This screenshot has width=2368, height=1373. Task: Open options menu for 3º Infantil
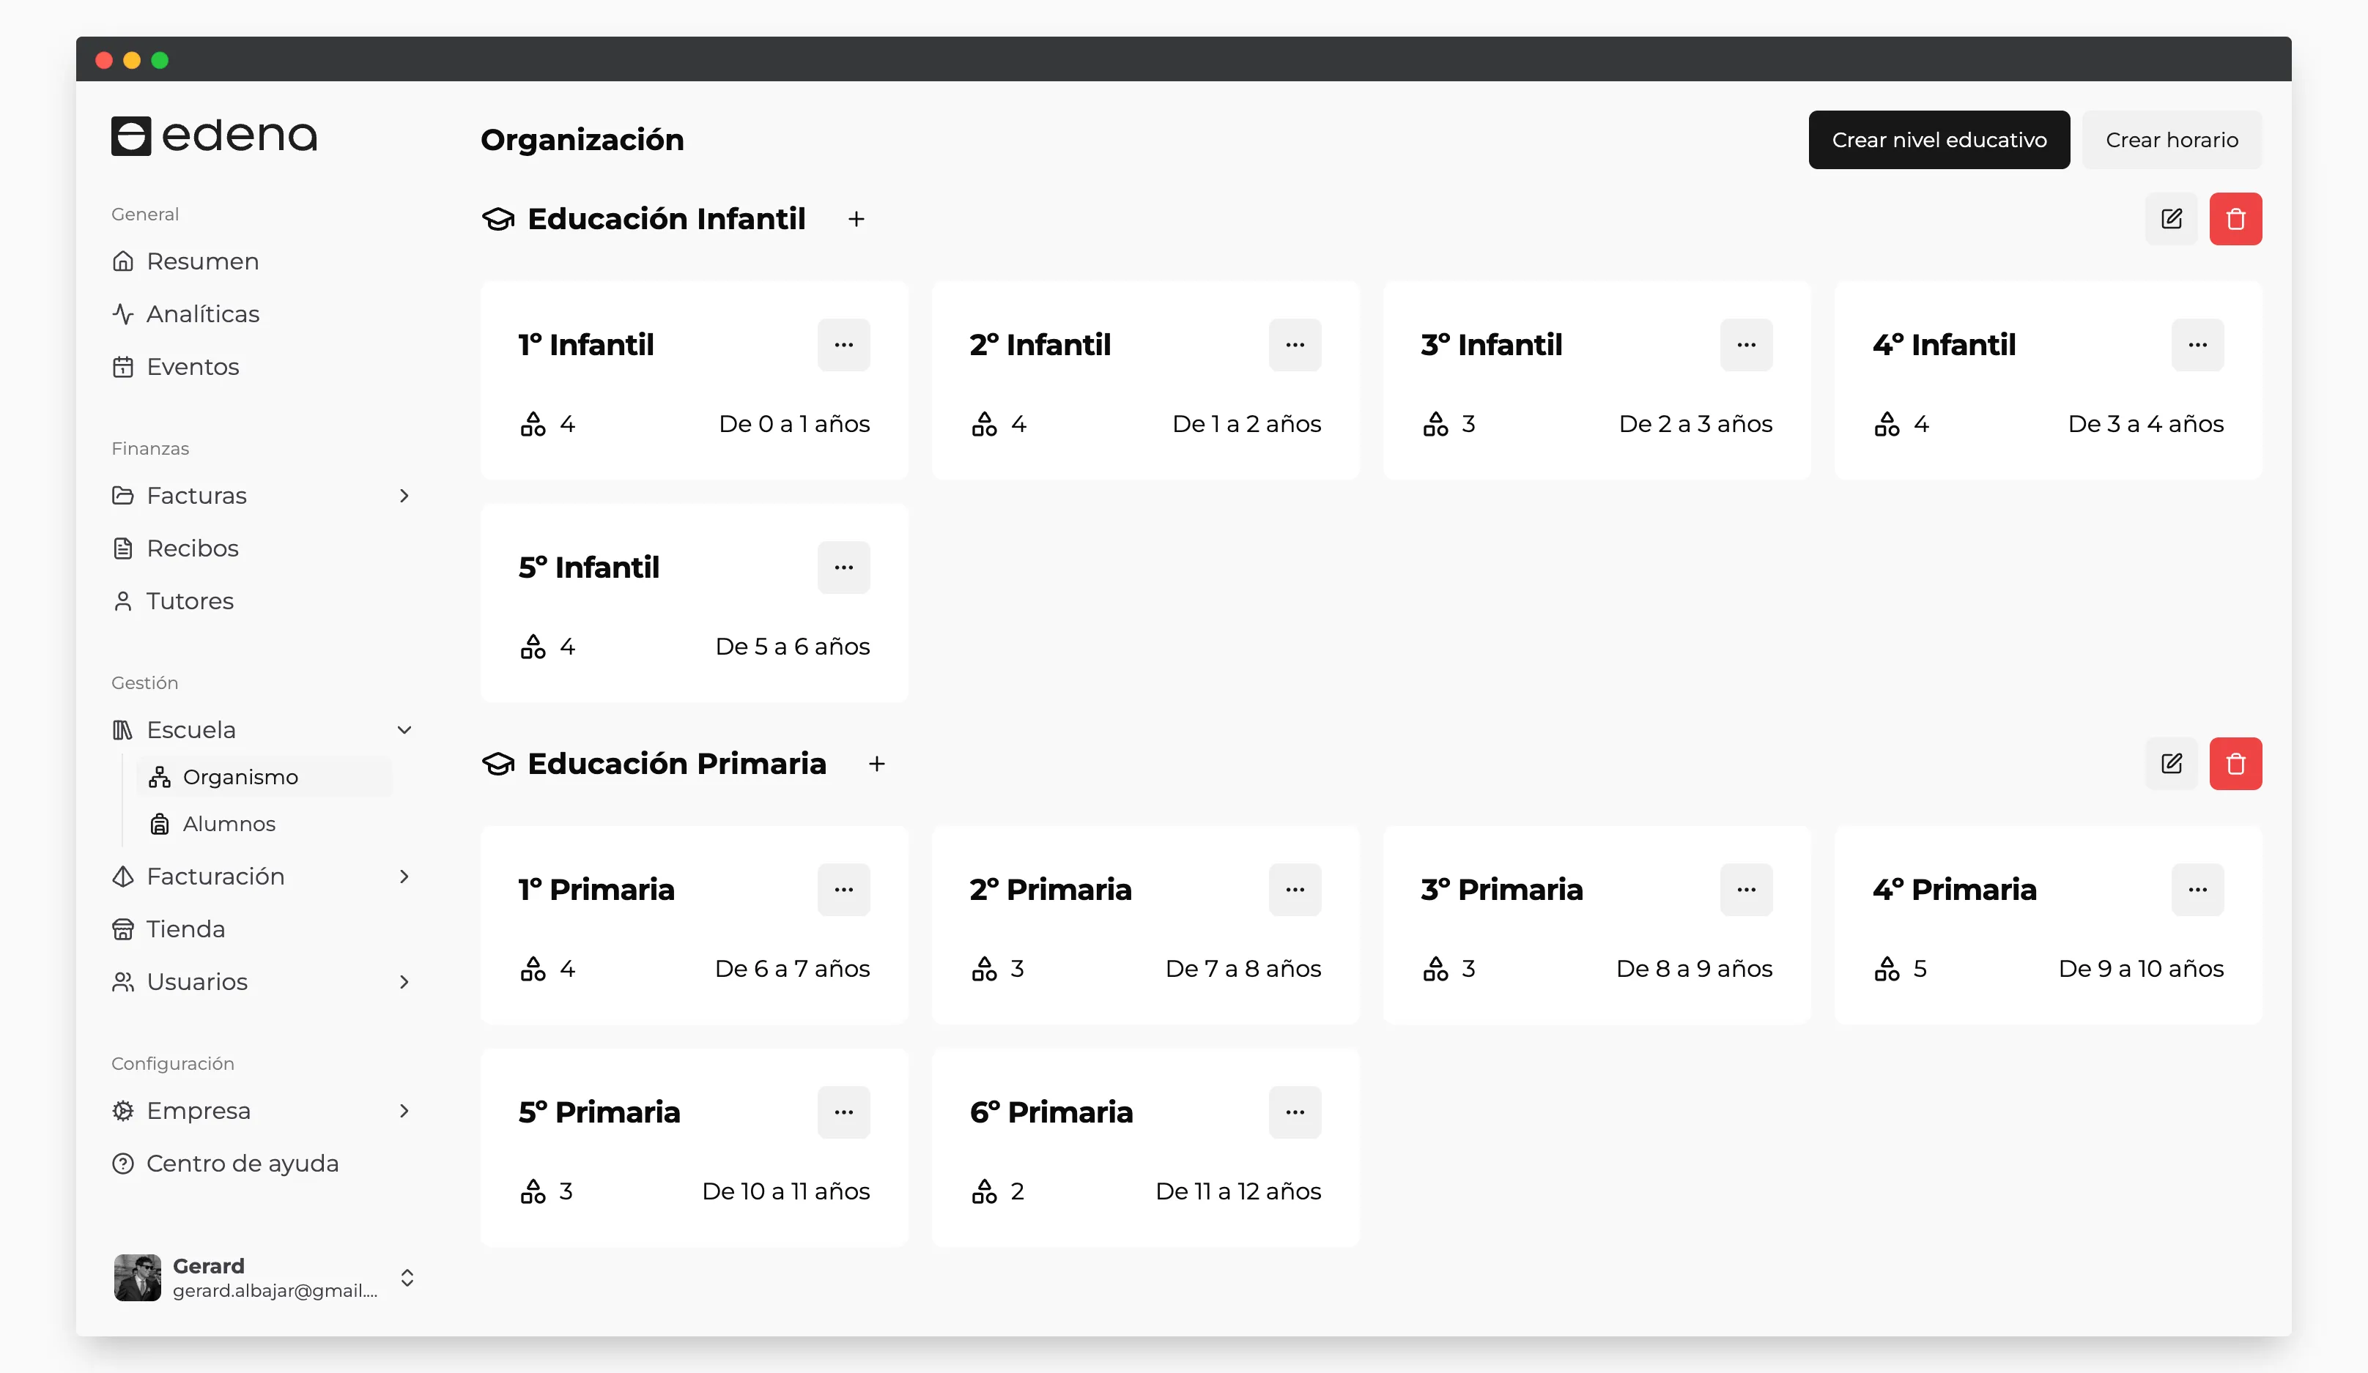click(x=1746, y=345)
